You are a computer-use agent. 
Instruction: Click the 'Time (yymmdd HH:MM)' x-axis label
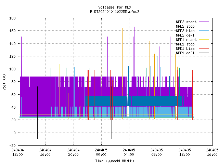[x=115, y=161]
